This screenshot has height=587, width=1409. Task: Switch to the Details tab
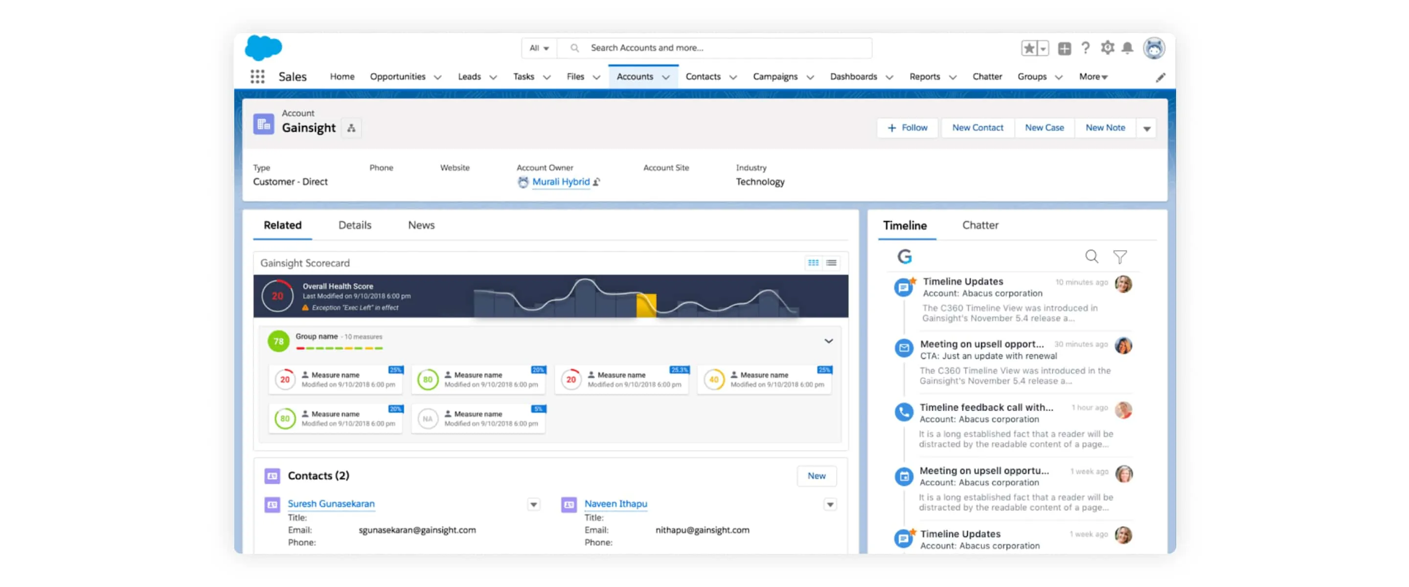354,225
